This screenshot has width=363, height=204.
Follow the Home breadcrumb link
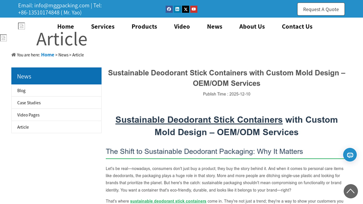[48, 55]
